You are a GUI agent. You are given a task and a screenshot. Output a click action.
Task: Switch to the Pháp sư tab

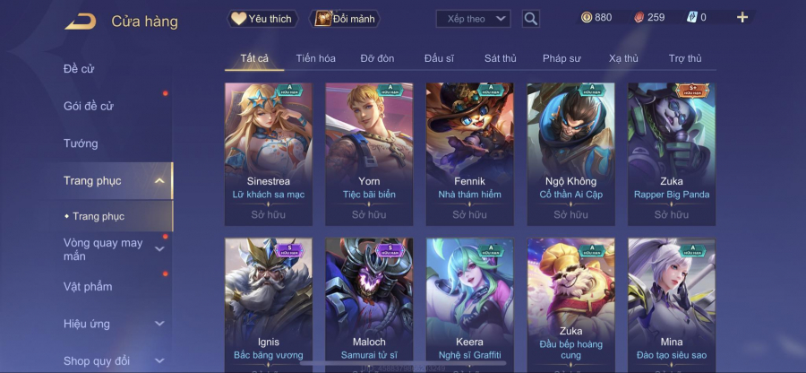pos(562,58)
